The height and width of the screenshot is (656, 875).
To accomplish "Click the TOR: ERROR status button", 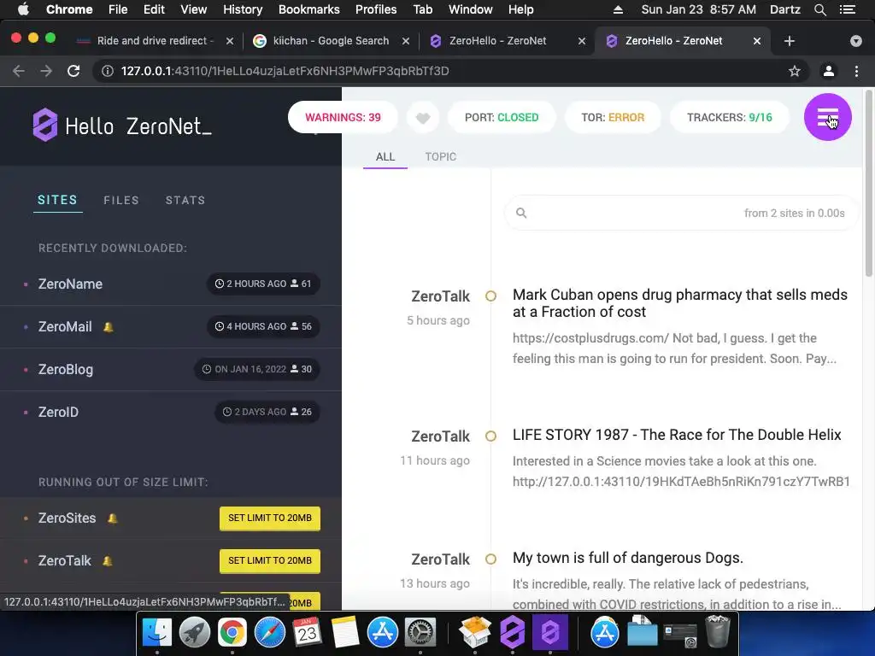I will (613, 118).
